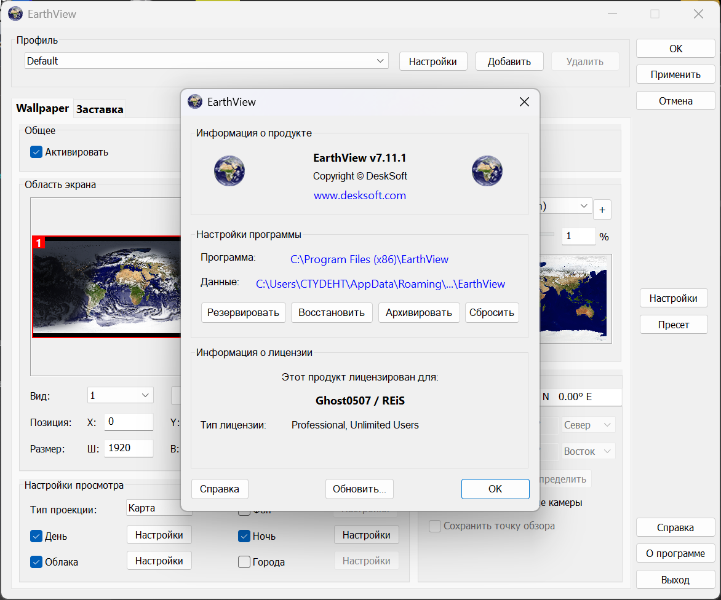The image size is (721, 600).
Task: Click the coordinates field showing 0.00° E
Action: coord(581,397)
